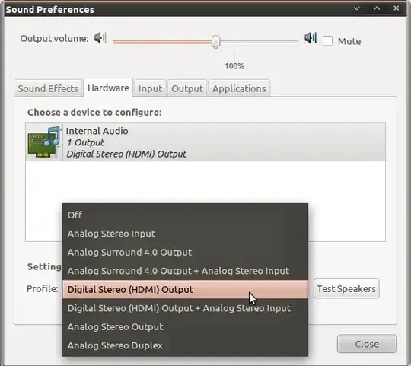The width and height of the screenshot is (411, 366).
Task: Switch to the Applications tab
Action: (239, 88)
